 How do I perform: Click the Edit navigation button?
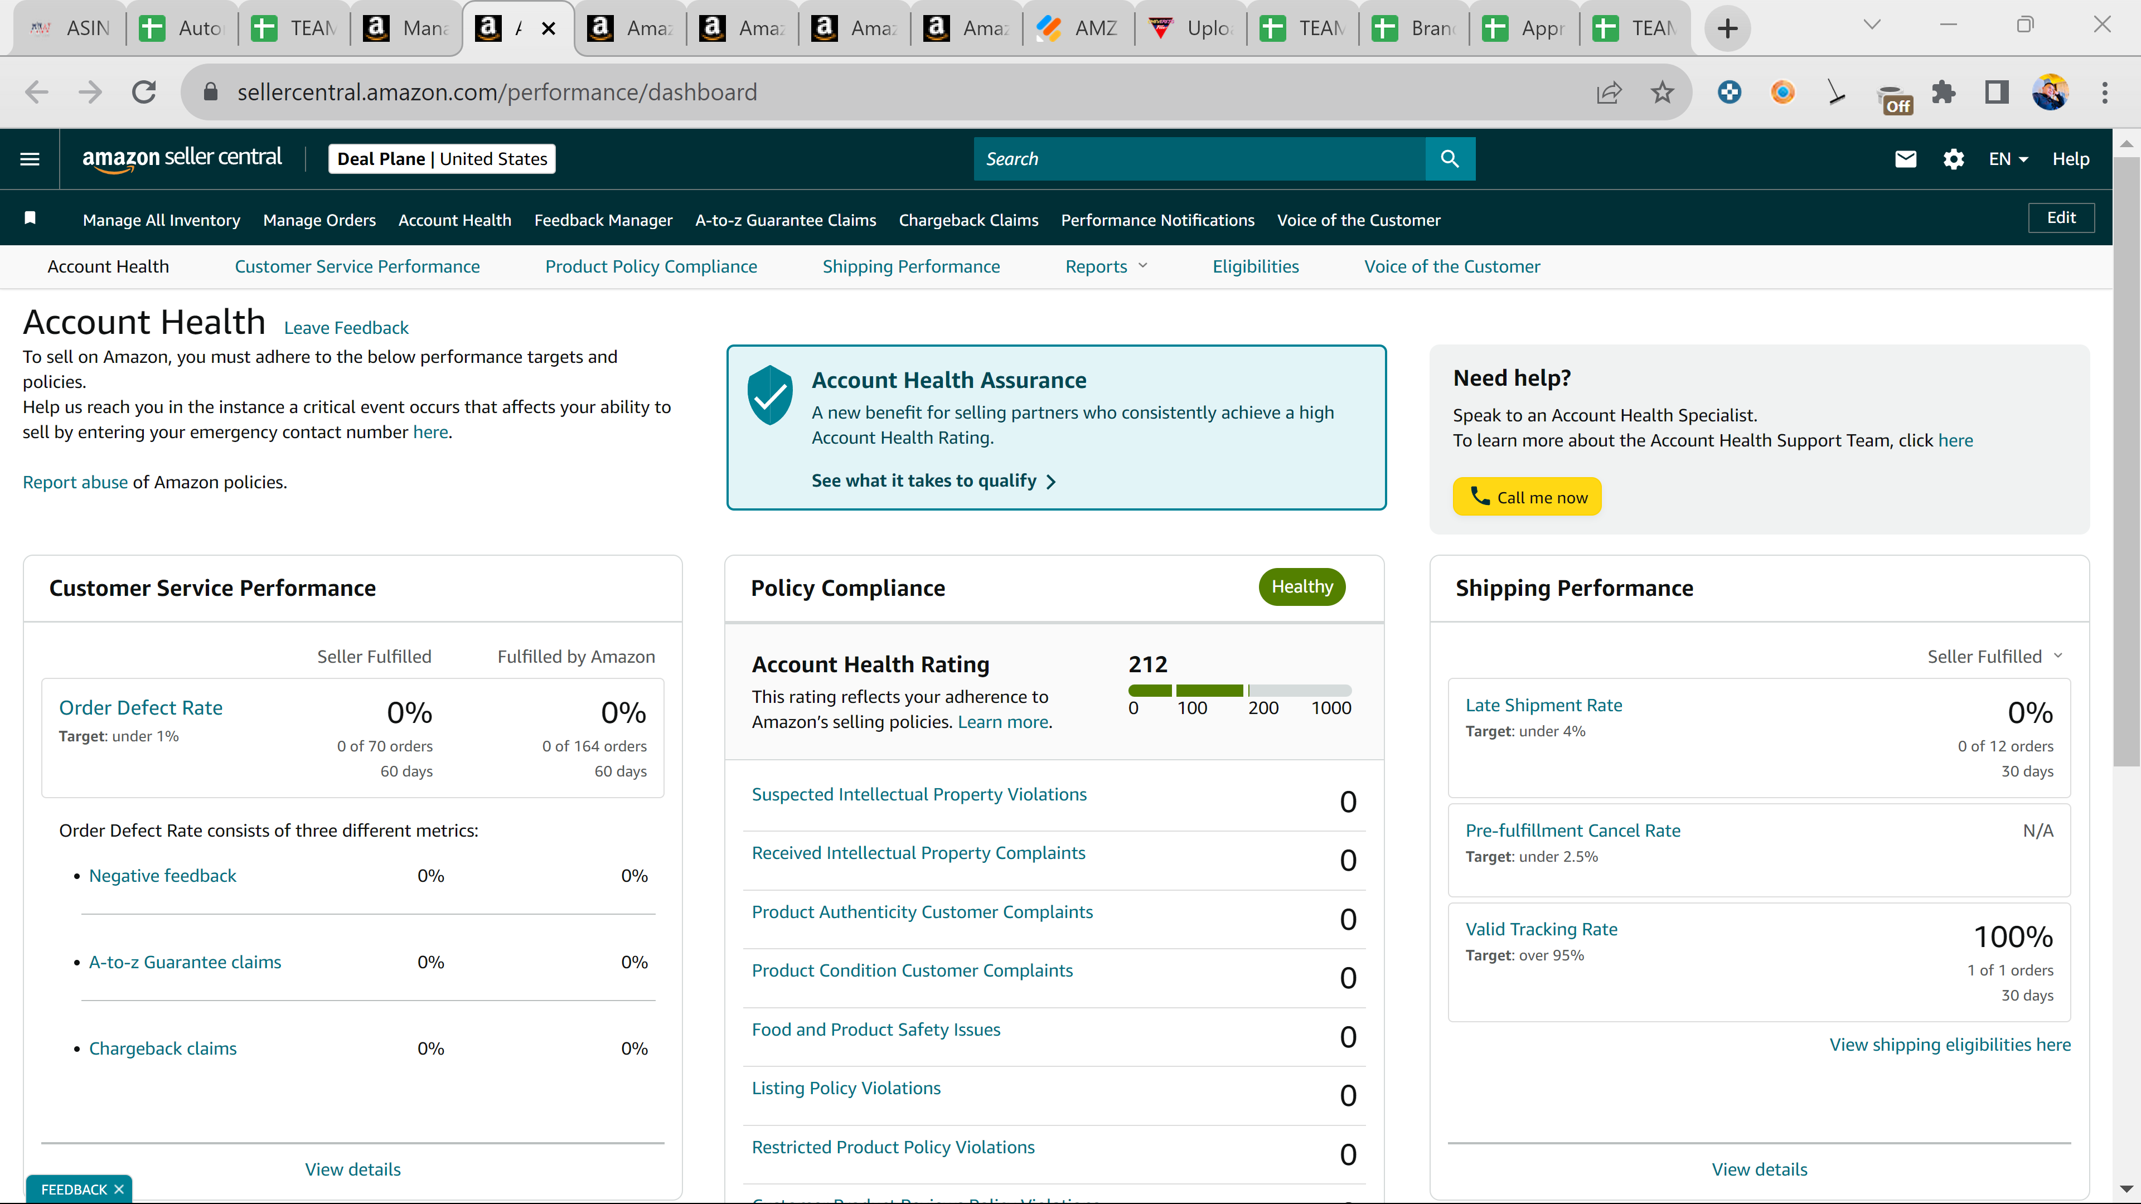click(2061, 218)
